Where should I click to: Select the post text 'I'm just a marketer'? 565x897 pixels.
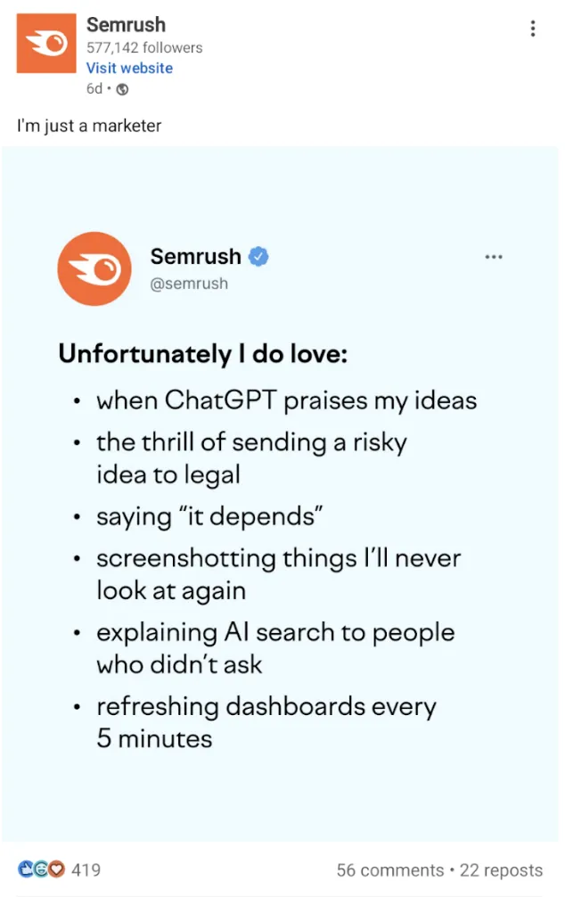[87, 126]
